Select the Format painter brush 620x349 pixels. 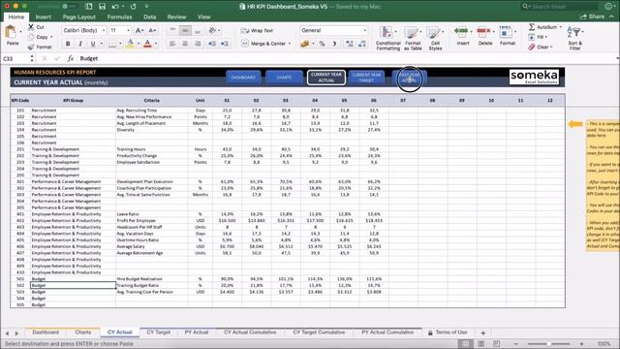point(31,47)
